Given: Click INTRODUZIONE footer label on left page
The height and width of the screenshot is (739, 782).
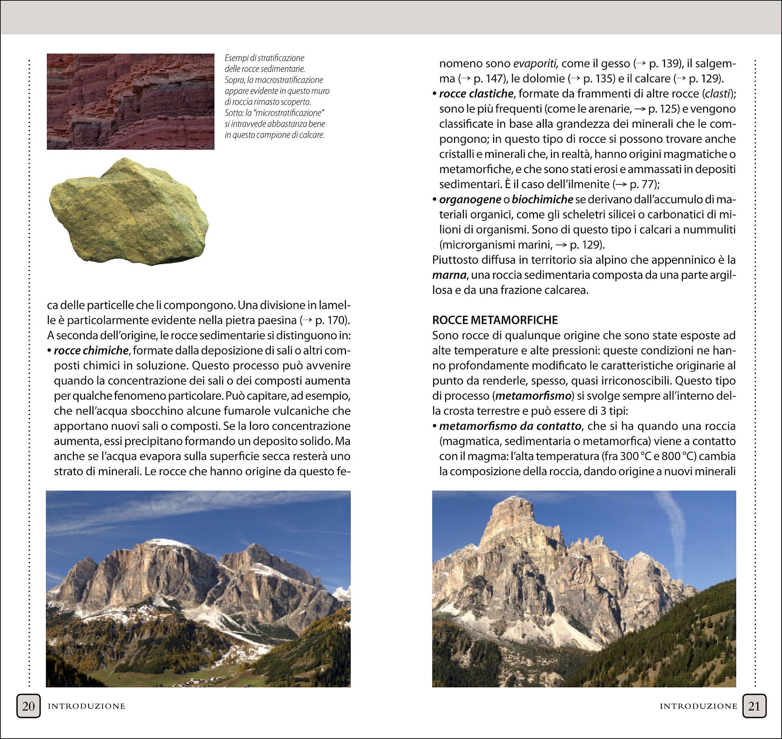Looking at the screenshot, I should point(86,706).
